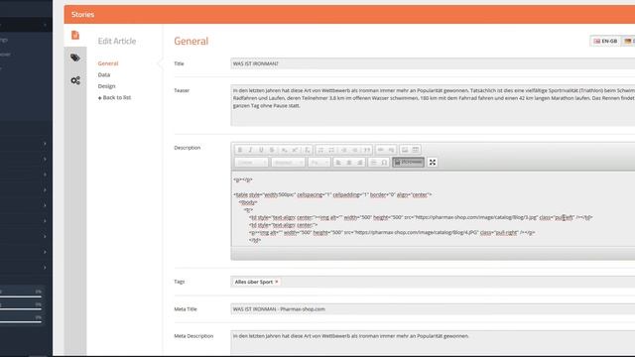Open the orange document icon tab

(x=75, y=36)
